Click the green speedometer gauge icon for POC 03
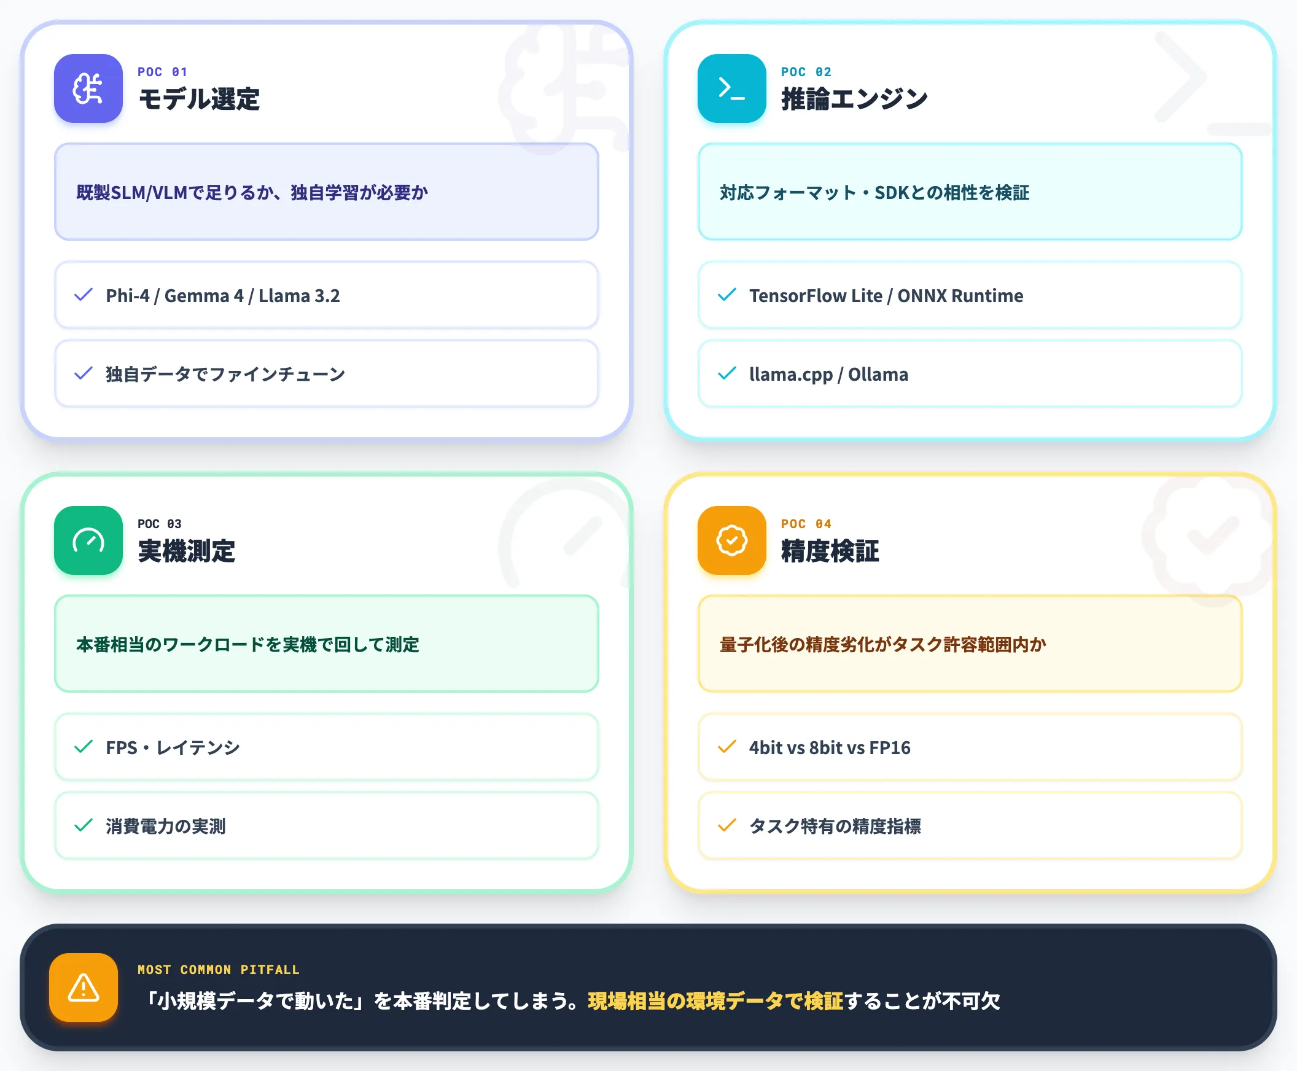The width and height of the screenshot is (1297, 1071). [x=88, y=540]
